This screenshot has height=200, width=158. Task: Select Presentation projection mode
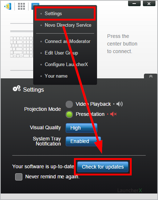point(69,114)
